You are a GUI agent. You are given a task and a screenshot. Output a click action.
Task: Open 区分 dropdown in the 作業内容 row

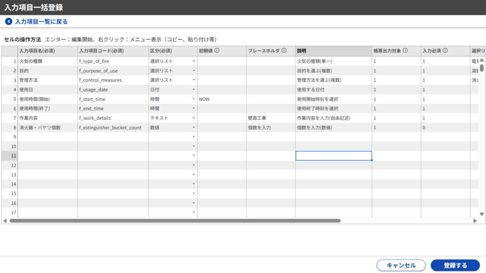pyautogui.click(x=194, y=118)
